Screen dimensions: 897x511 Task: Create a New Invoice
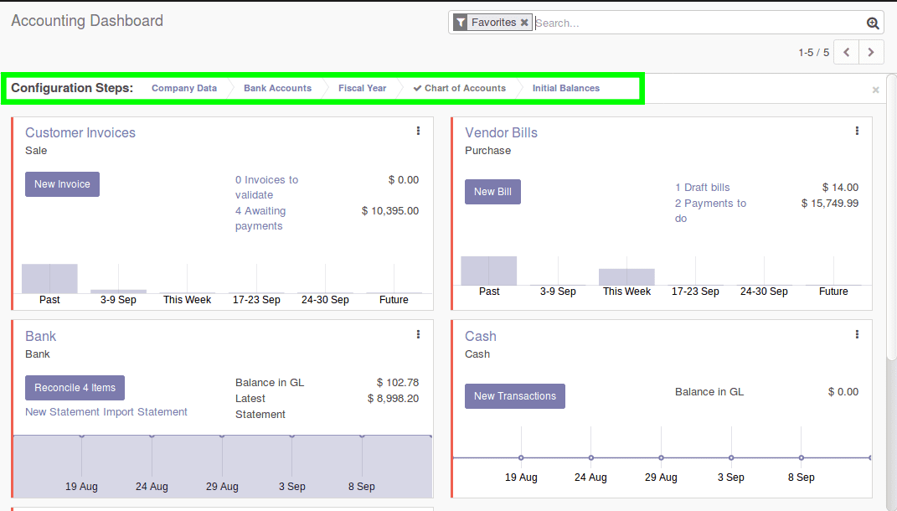coord(62,183)
